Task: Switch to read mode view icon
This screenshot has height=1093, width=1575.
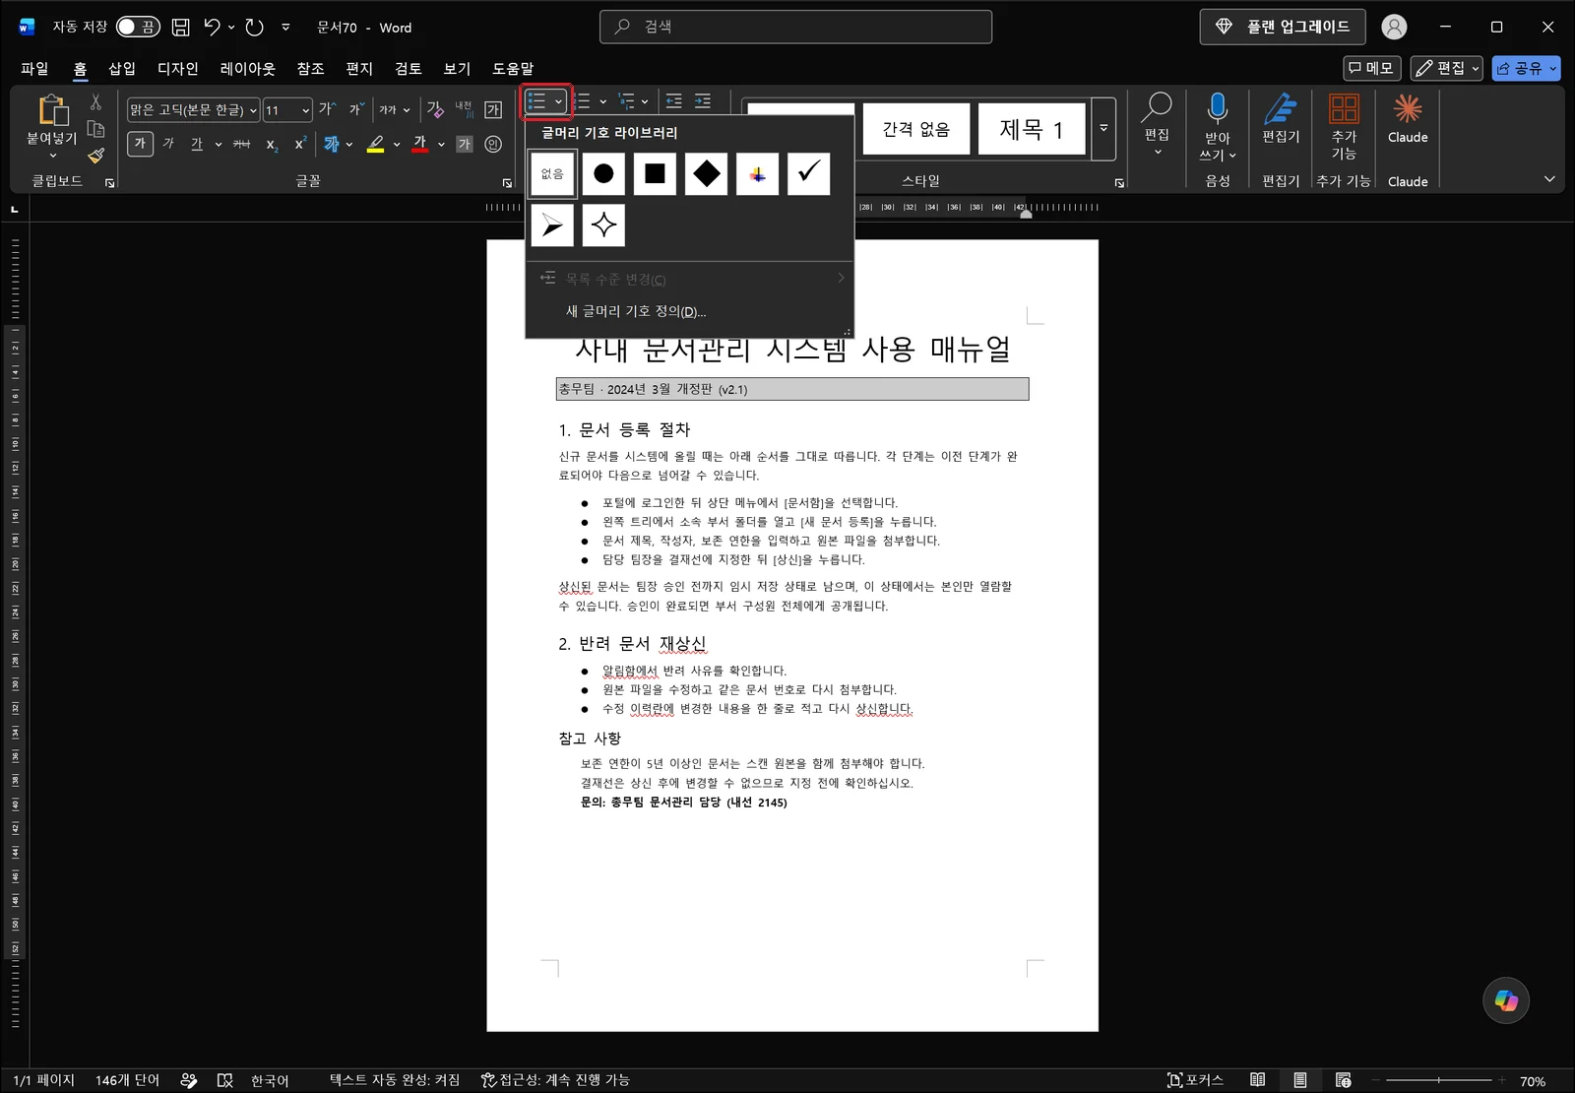Action: tap(1257, 1080)
